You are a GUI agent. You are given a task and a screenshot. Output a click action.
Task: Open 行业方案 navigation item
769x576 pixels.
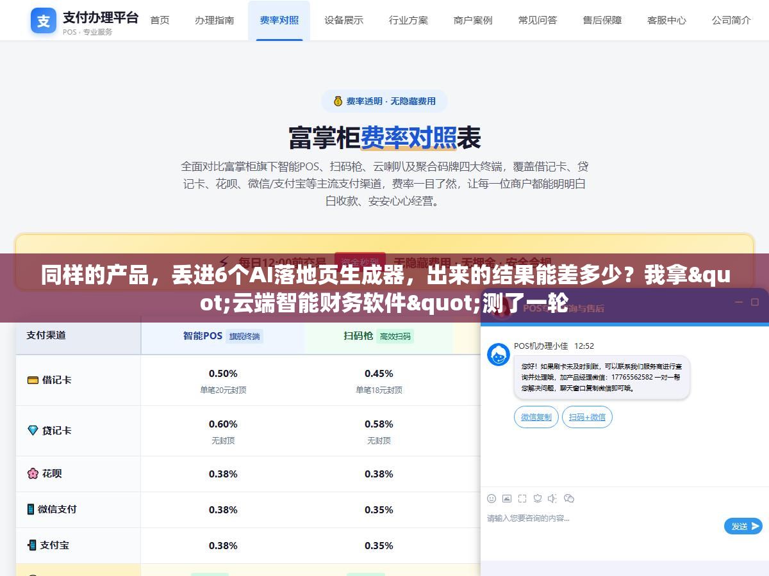tap(408, 20)
